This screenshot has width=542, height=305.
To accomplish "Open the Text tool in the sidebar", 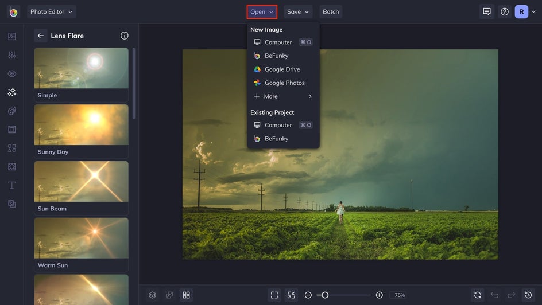I will [11, 185].
